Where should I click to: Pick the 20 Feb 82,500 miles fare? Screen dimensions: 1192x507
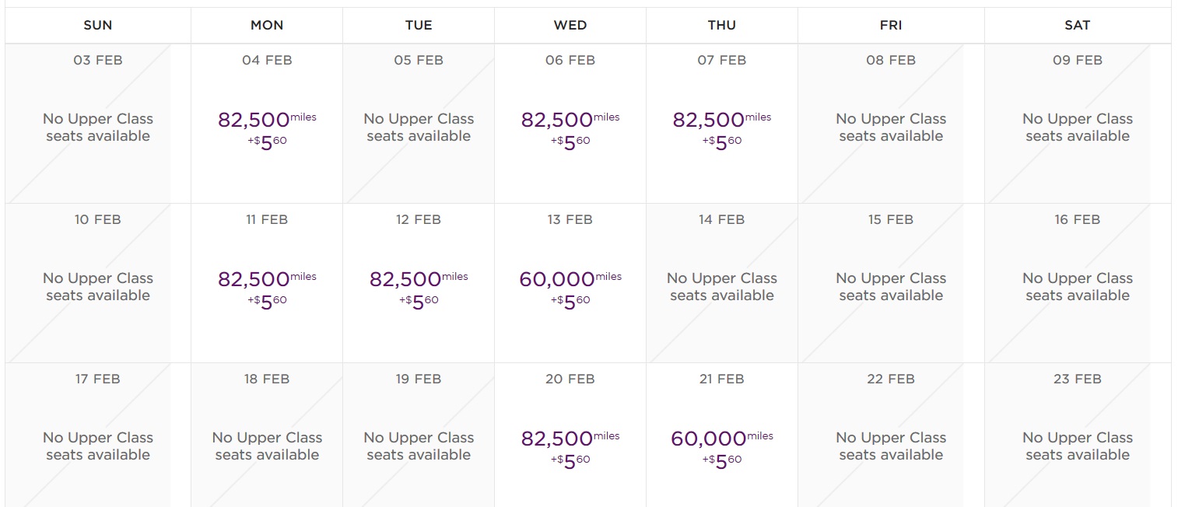click(x=570, y=449)
